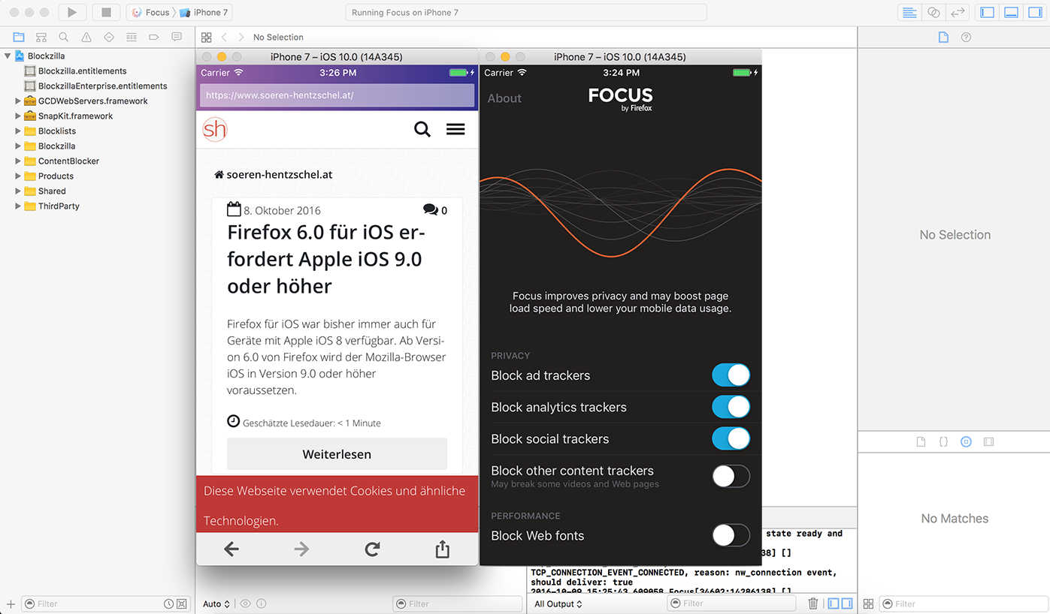Go forward in editor history
This screenshot has width=1050, height=614.
point(241,37)
